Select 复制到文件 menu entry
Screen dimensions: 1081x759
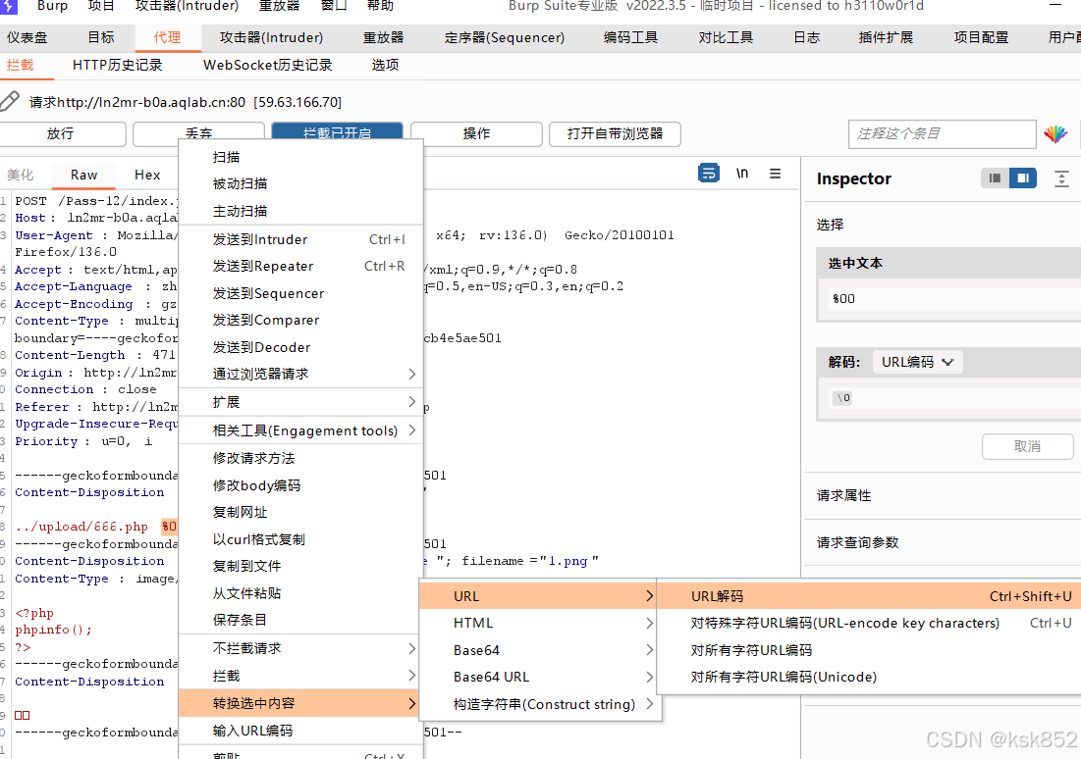pos(300,566)
